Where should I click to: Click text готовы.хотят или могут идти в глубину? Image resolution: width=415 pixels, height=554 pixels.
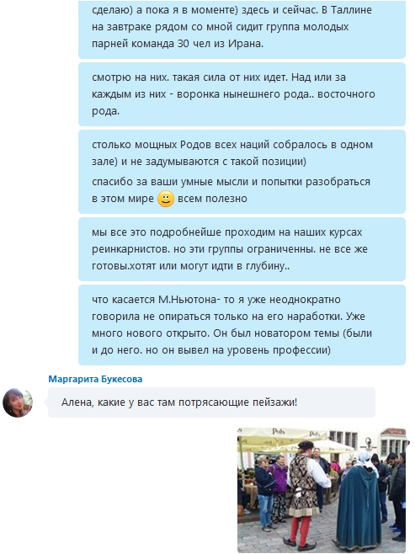191,266
